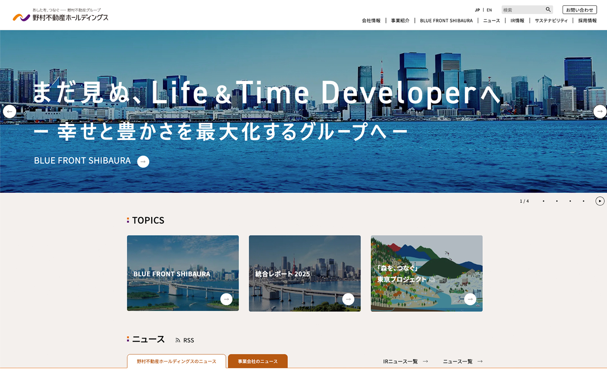This screenshot has width=607, height=379.
Task: Click arrow on 統合レポート 2025 card
Action: pyautogui.click(x=348, y=299)
